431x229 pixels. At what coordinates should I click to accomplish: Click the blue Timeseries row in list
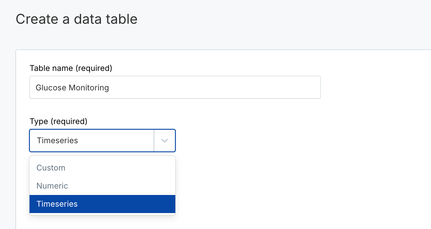[x=102, y=204]
